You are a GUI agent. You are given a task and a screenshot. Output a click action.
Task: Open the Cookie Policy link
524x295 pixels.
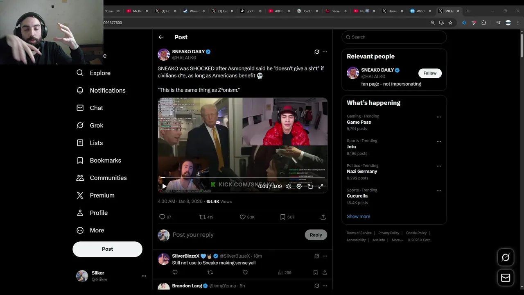pos(416,233)
